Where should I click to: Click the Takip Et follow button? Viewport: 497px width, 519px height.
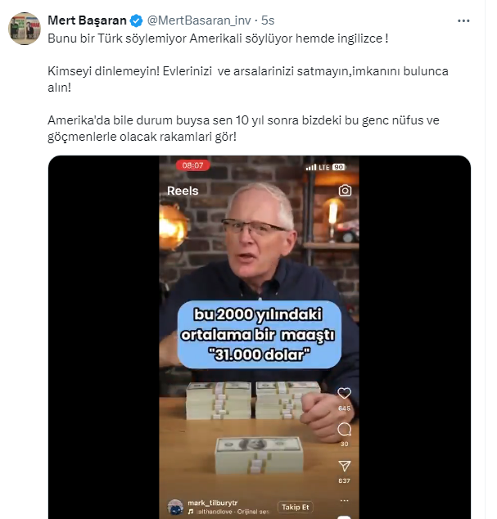[x=295, y=507]
